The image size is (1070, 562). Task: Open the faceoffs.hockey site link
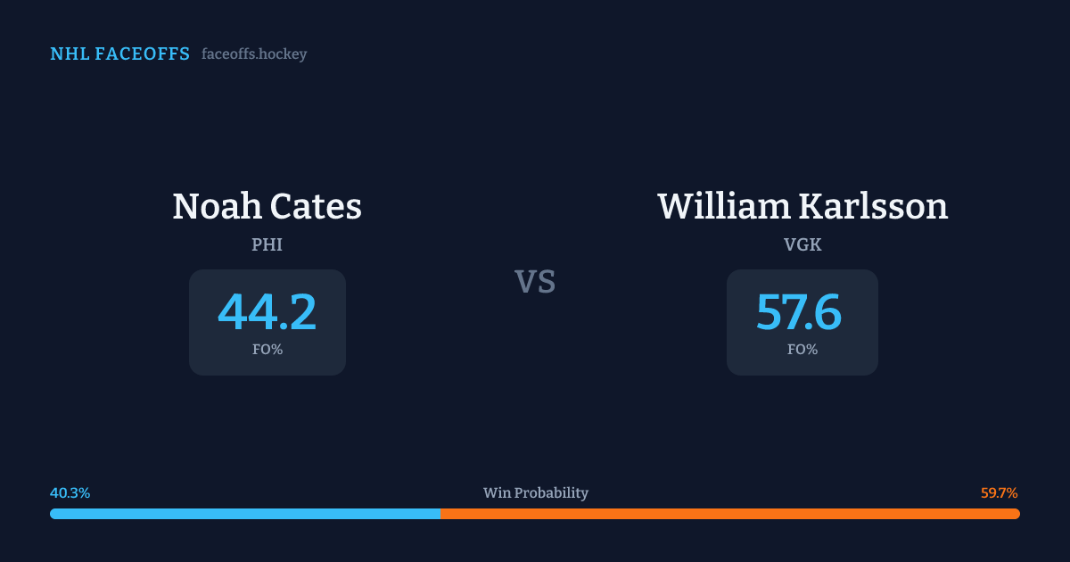pyautogui.click(x=254, y=54)
